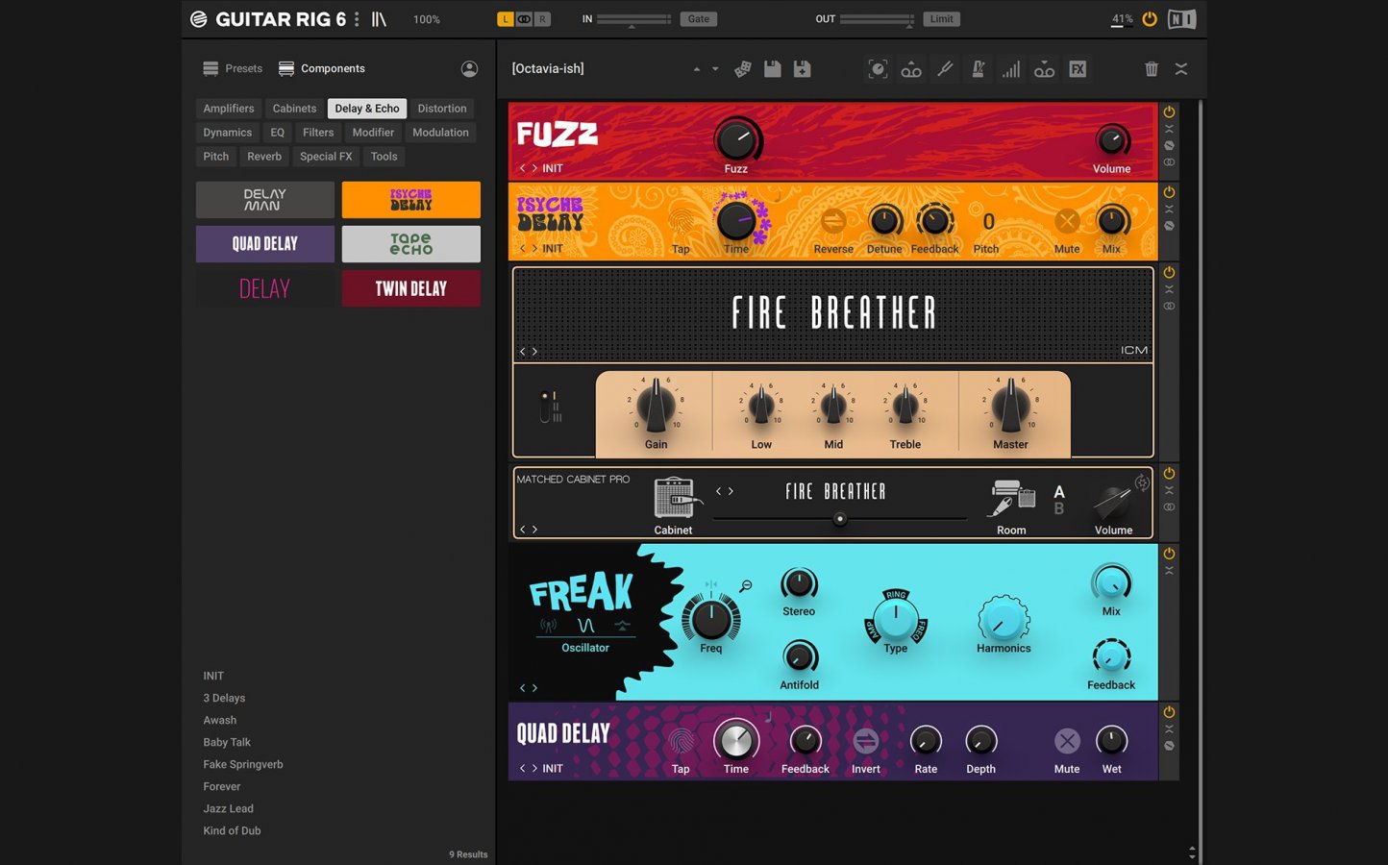Browse the next Fire Breather cabinet
The height and width of the screenshot is (865, 1388).
pos(731,491)
